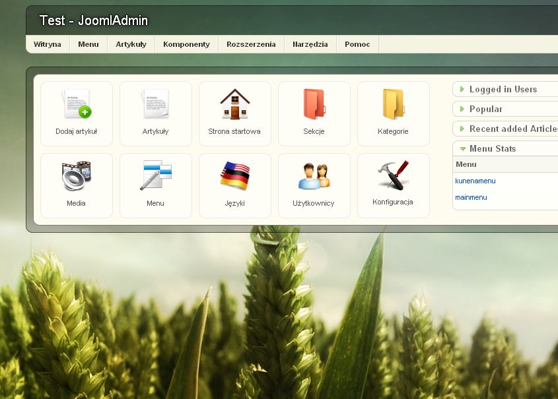The image size is (558, 399).
Task: Click the Menu manager icon
Action: [155, 177]
